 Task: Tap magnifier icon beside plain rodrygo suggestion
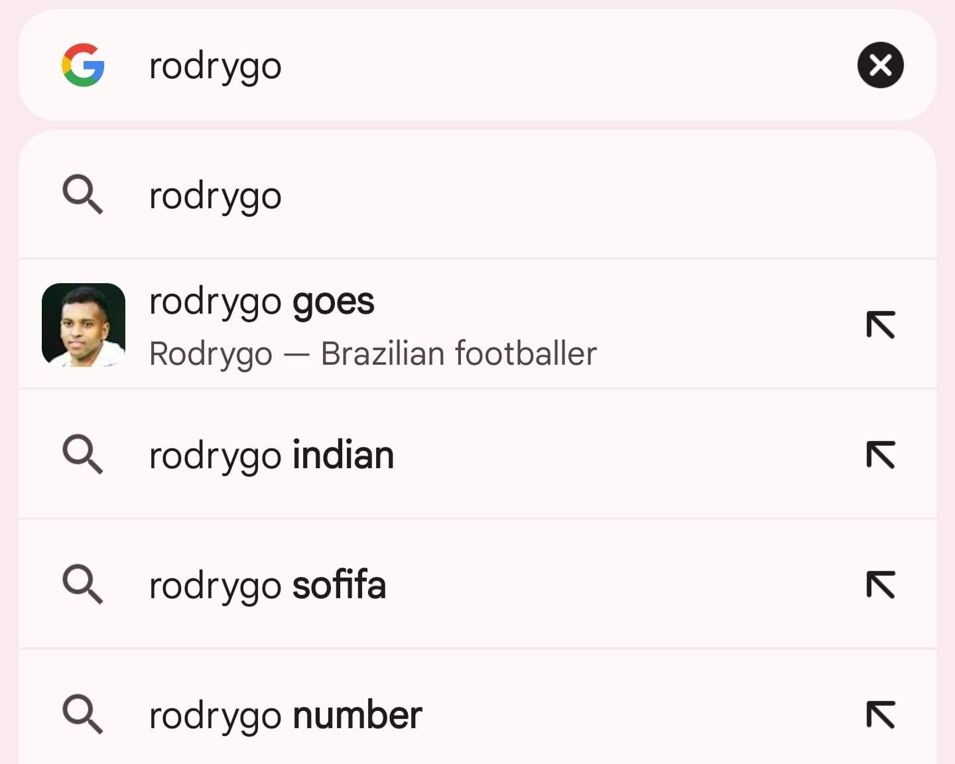click(83, 195)
